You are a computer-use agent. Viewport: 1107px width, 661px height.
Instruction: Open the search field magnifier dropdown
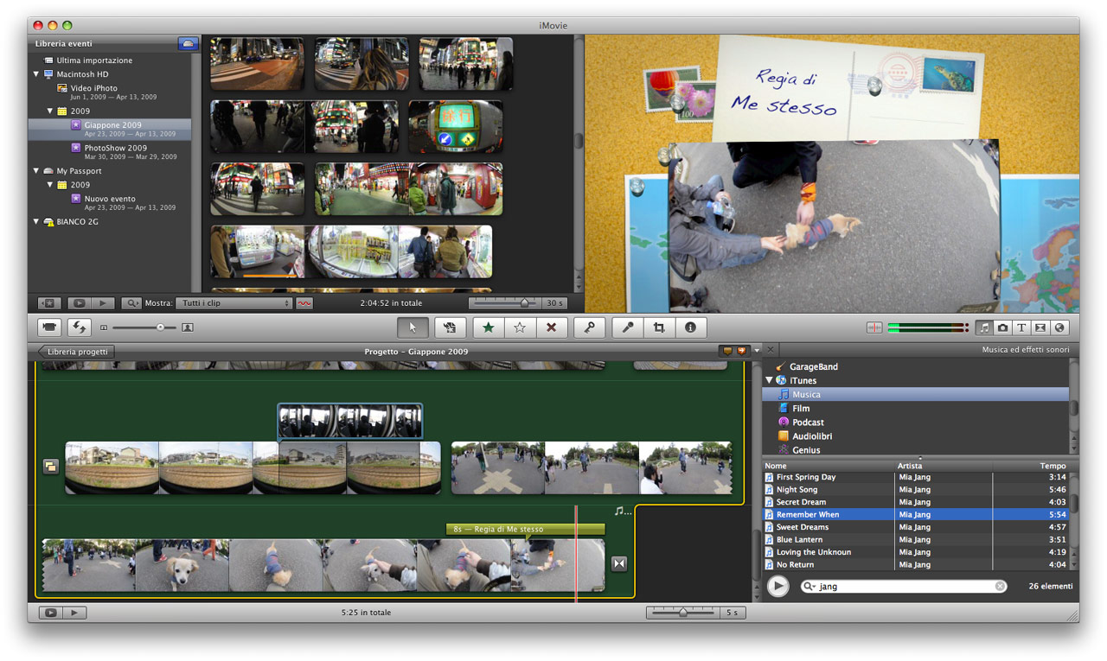pos(809,587)
